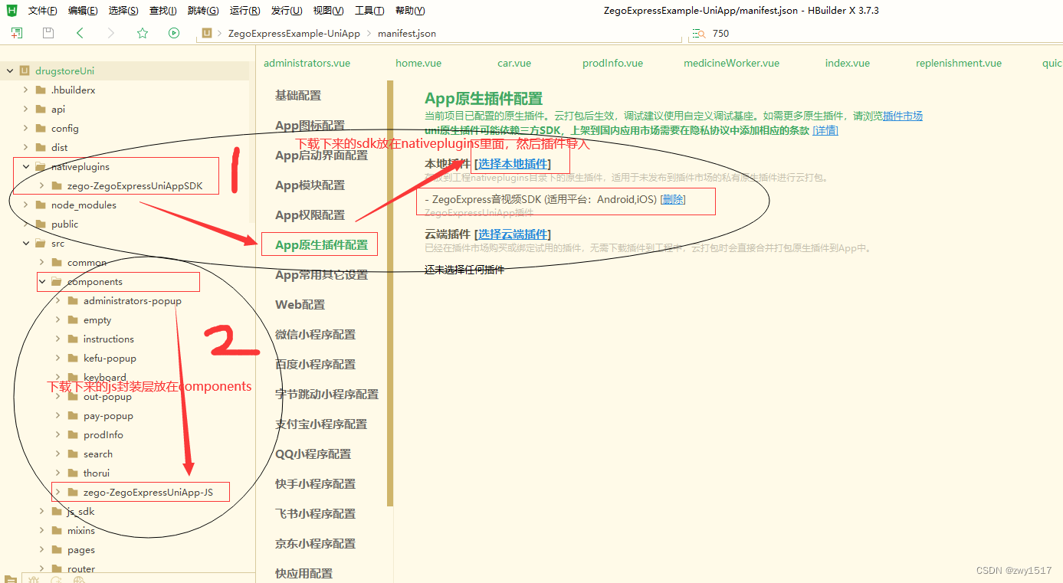Click the drugstoreUni project icon
1063x583 pixels.
tap(25, 71)
